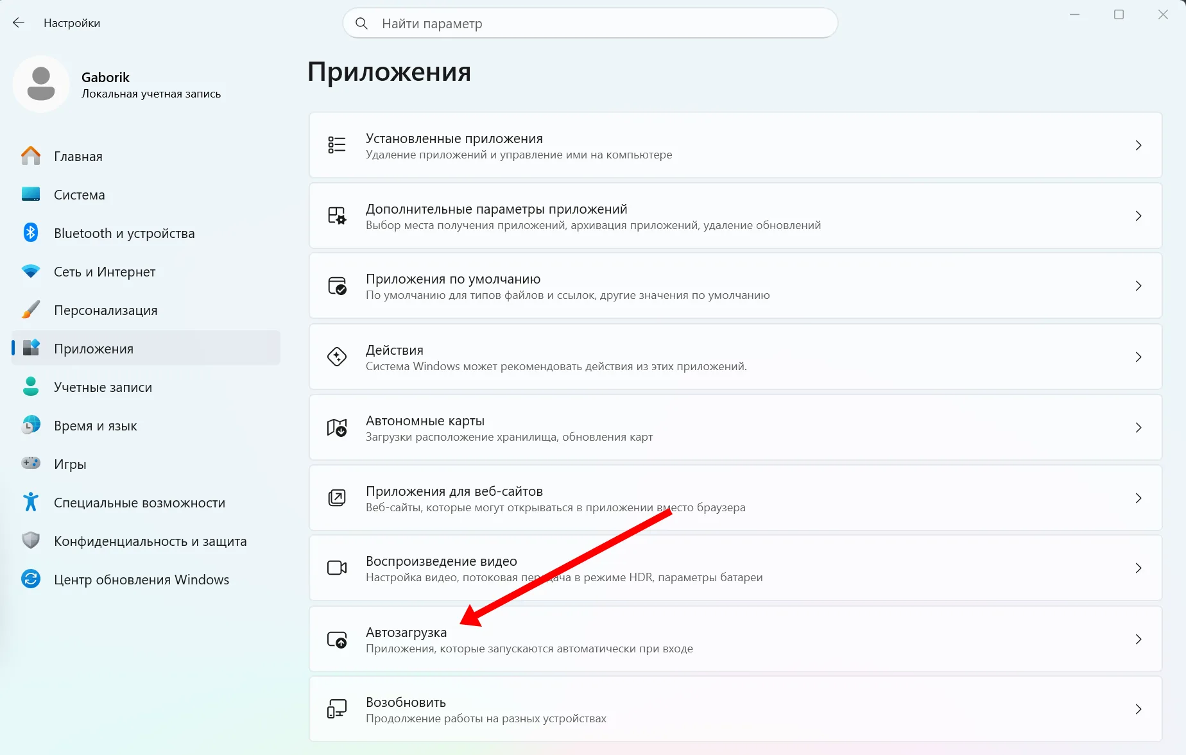The image size is (1186, 755).
Task: Click the Найти параметр search field
Action: pos(590,24)
